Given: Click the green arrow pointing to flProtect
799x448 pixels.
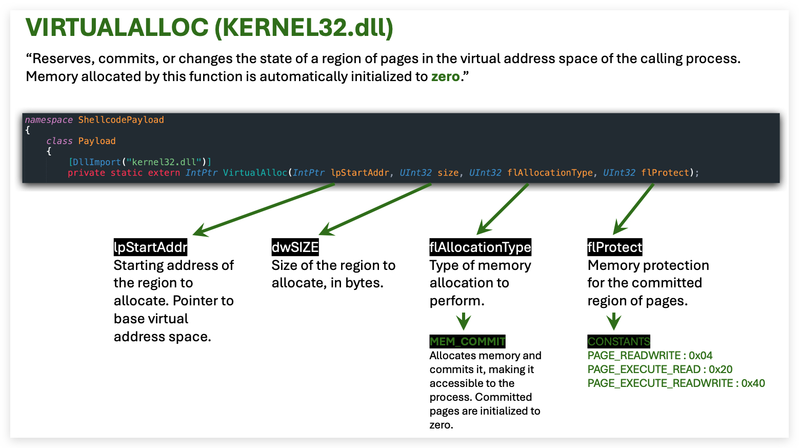Looking at the screenshot, I should pos(634,209).
